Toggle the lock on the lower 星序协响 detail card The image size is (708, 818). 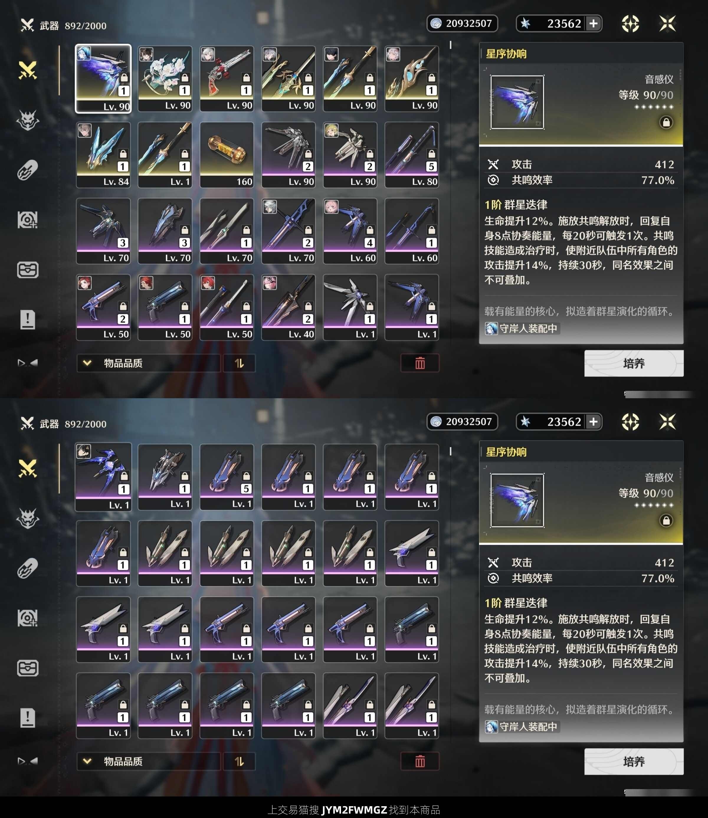coord(666,521)
